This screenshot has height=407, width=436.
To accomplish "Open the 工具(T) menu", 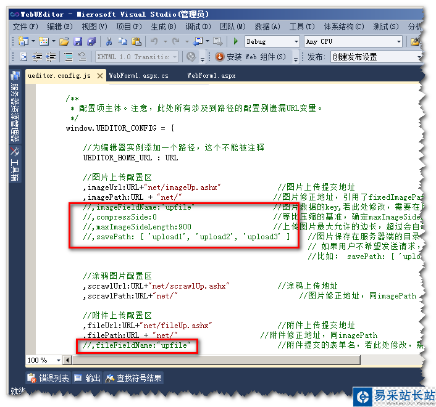I will point(302,27).
